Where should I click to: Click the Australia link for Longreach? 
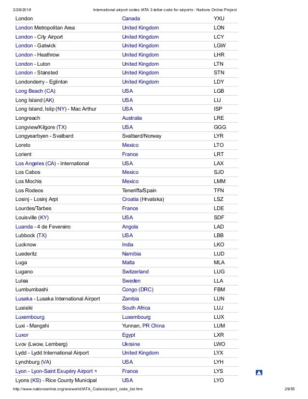tap(132, 118)
